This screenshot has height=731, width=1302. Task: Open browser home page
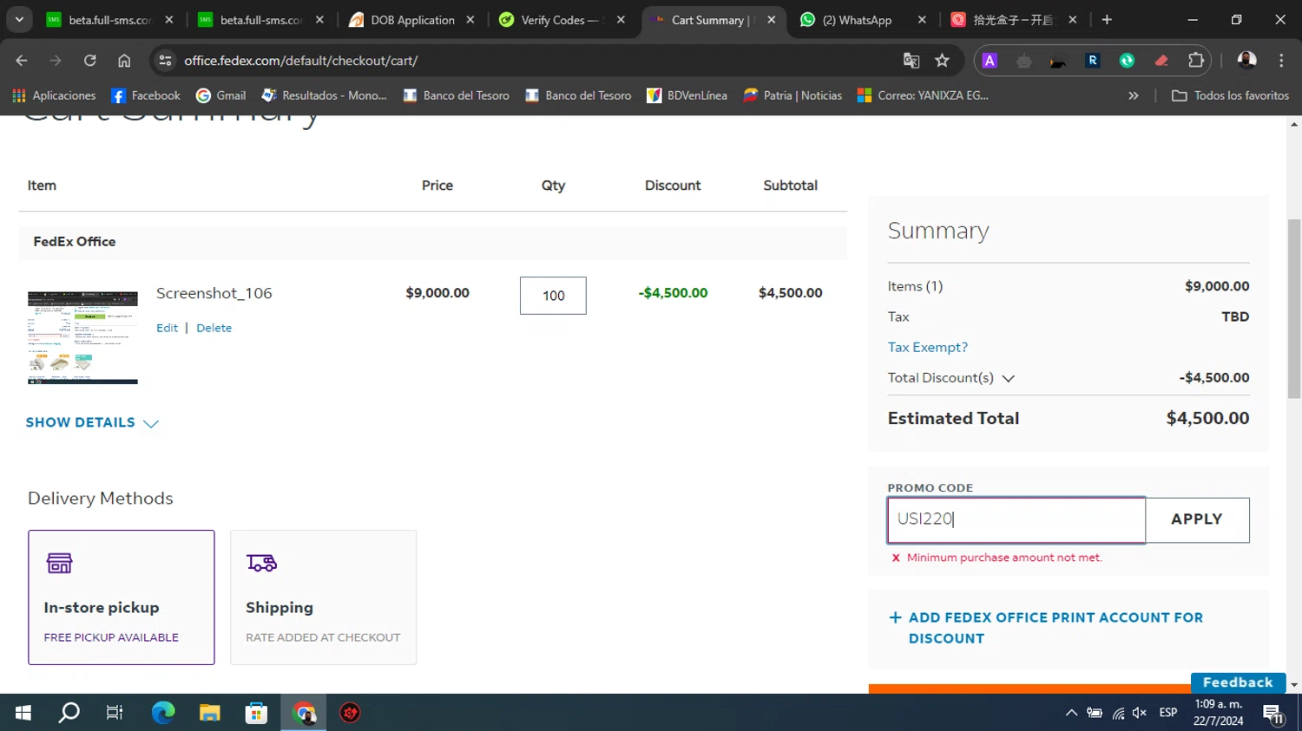[124, 61]
